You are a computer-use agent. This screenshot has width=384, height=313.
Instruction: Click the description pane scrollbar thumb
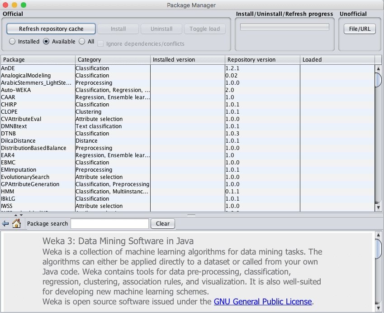pos(378,249)
